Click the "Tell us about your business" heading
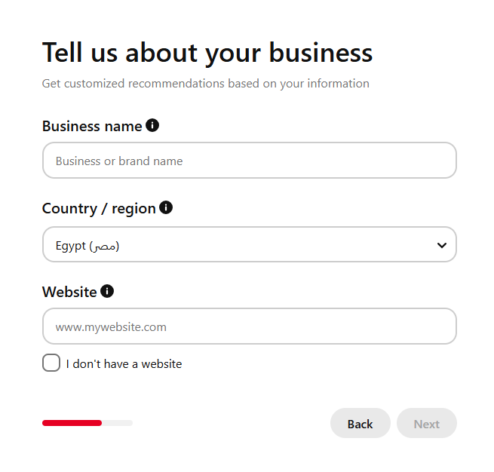Image resolution: width=494 pixels, height=472 pixels. (x=207, y=53)
